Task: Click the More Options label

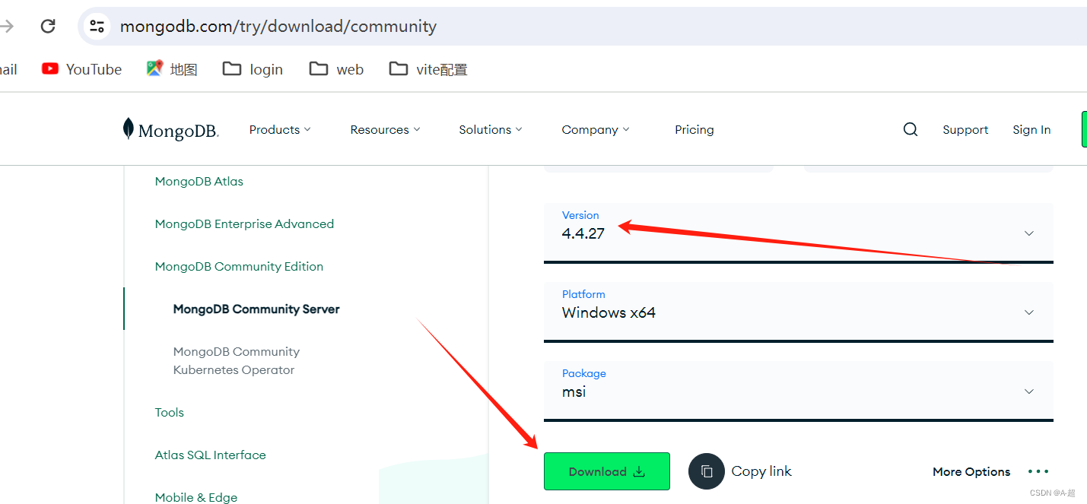Action: click(x=971, y=472)
